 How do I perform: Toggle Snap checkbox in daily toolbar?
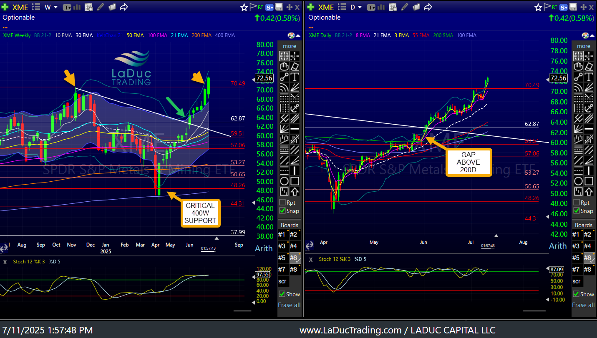click(x=576, y=211)
